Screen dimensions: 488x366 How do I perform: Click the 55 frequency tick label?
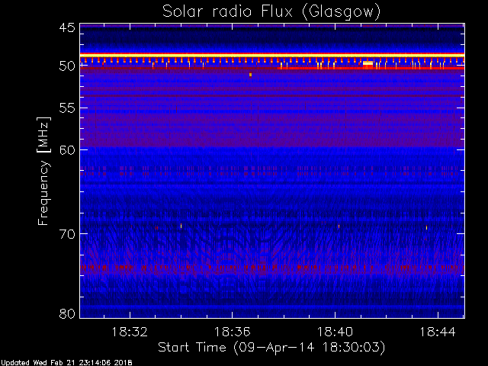coord(67,108)
